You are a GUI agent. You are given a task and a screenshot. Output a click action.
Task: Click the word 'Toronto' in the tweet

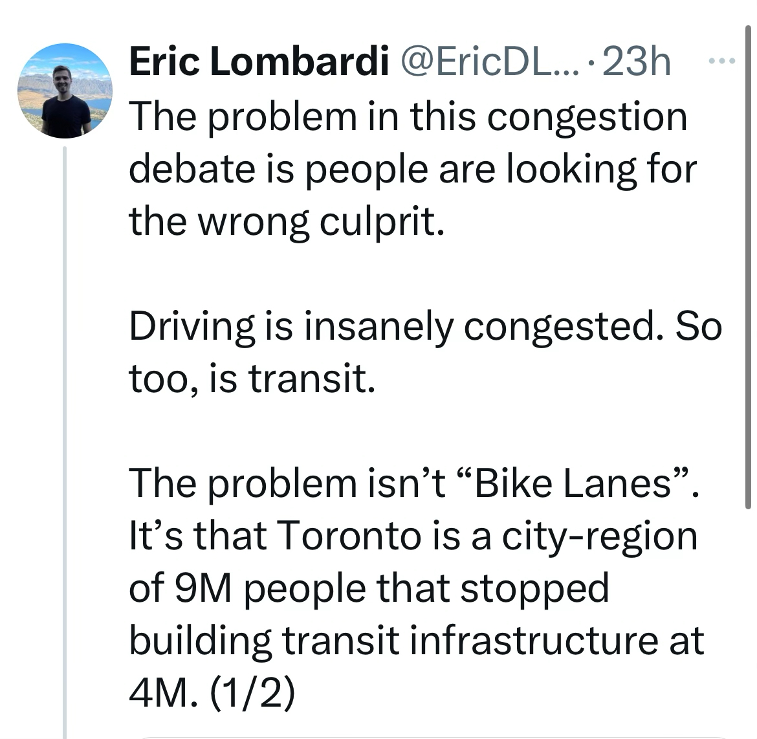tap(351, 536)
